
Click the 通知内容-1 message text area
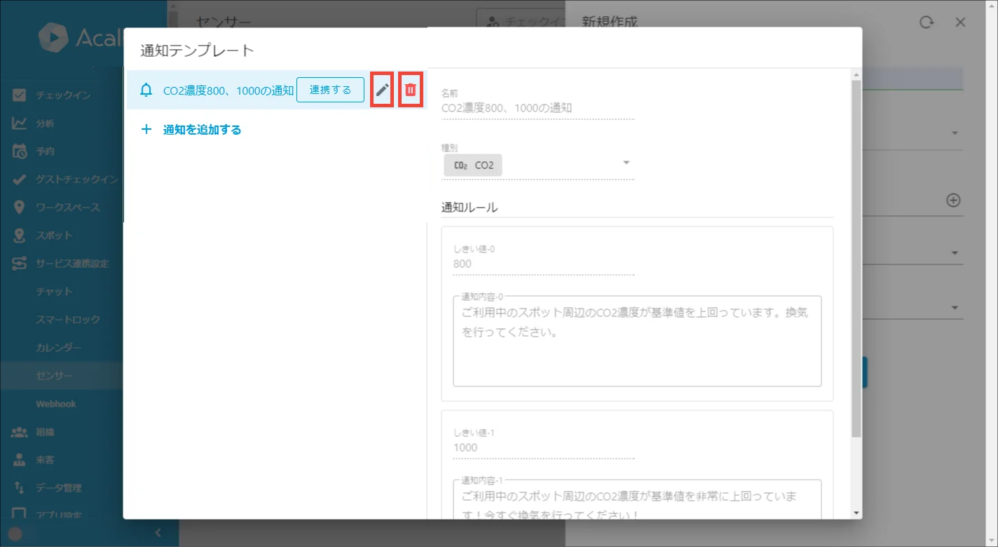point(637,499)
